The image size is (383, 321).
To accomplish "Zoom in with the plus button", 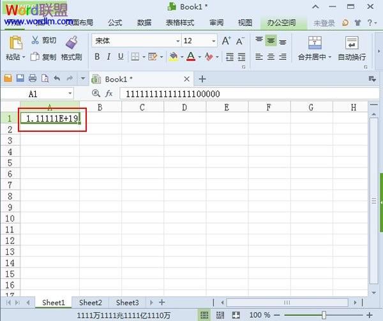I will tap(370, 315).
